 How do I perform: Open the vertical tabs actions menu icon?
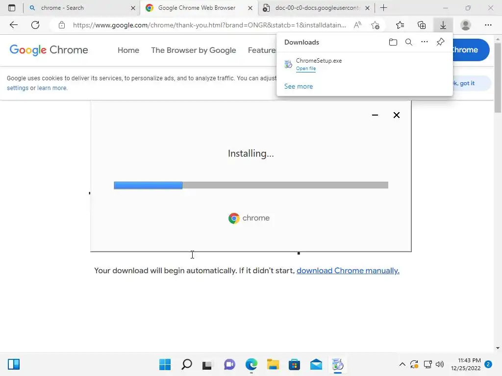pyautogui.click(x=12, y=8)
